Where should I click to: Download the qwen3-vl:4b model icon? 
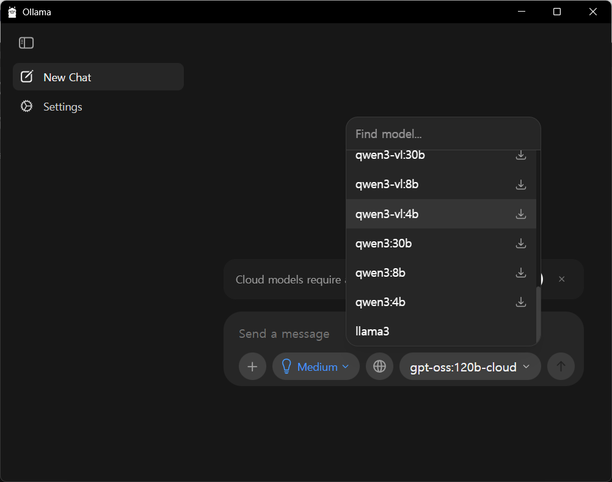(x=520, y=214)
